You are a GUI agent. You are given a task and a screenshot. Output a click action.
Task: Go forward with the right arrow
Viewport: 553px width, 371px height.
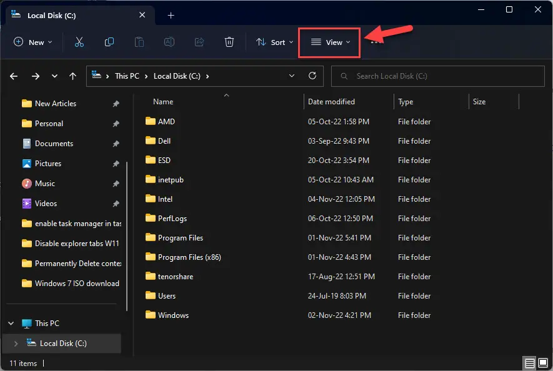[36, 76]
